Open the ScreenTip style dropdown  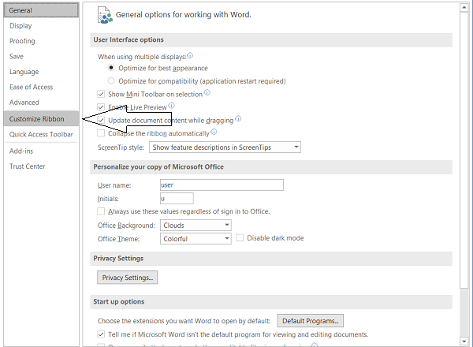225,147
